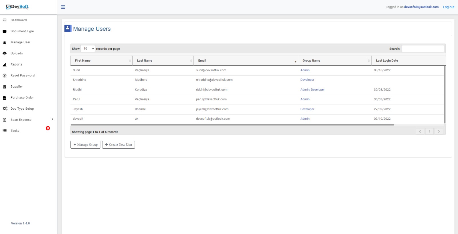The image size is (458, 234).
Task: Click the hamburger menu icon
Action: pyautogui.click(x=63, y=7)
